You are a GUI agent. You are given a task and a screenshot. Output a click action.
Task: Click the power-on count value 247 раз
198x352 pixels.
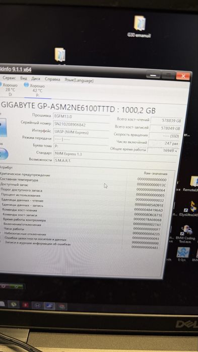point(164,143)
